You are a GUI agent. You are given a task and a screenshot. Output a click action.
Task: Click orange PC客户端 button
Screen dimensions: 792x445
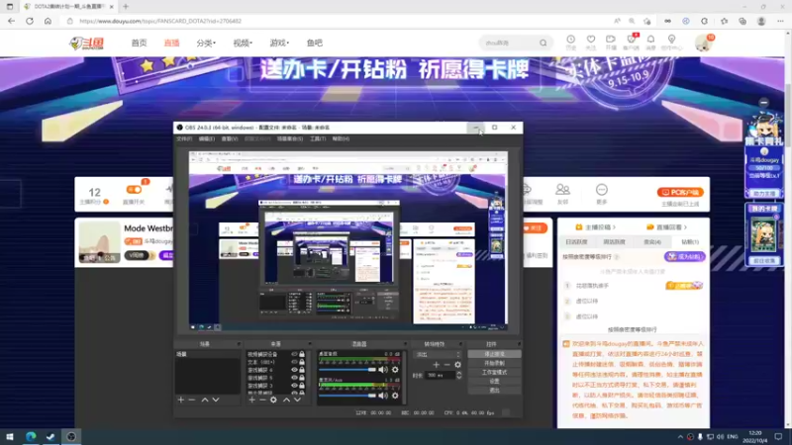coord(680,192)
